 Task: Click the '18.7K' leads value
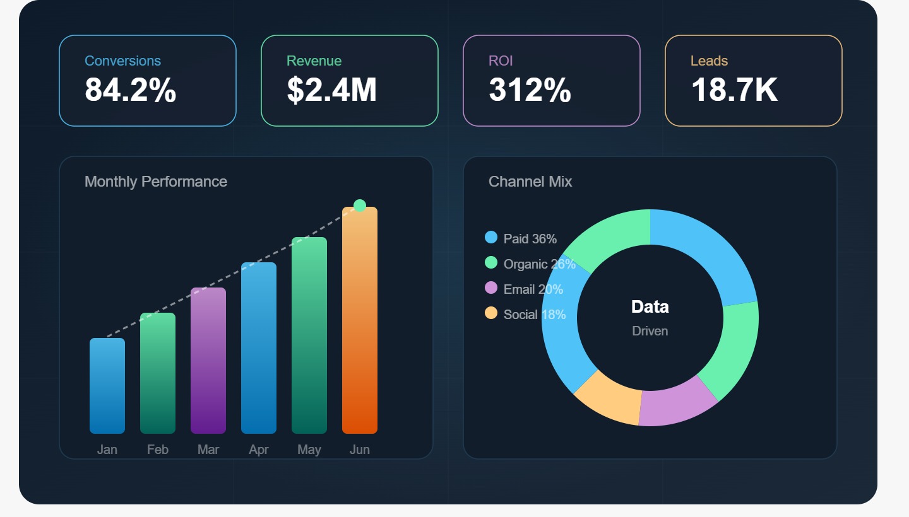tap(735, 90)
